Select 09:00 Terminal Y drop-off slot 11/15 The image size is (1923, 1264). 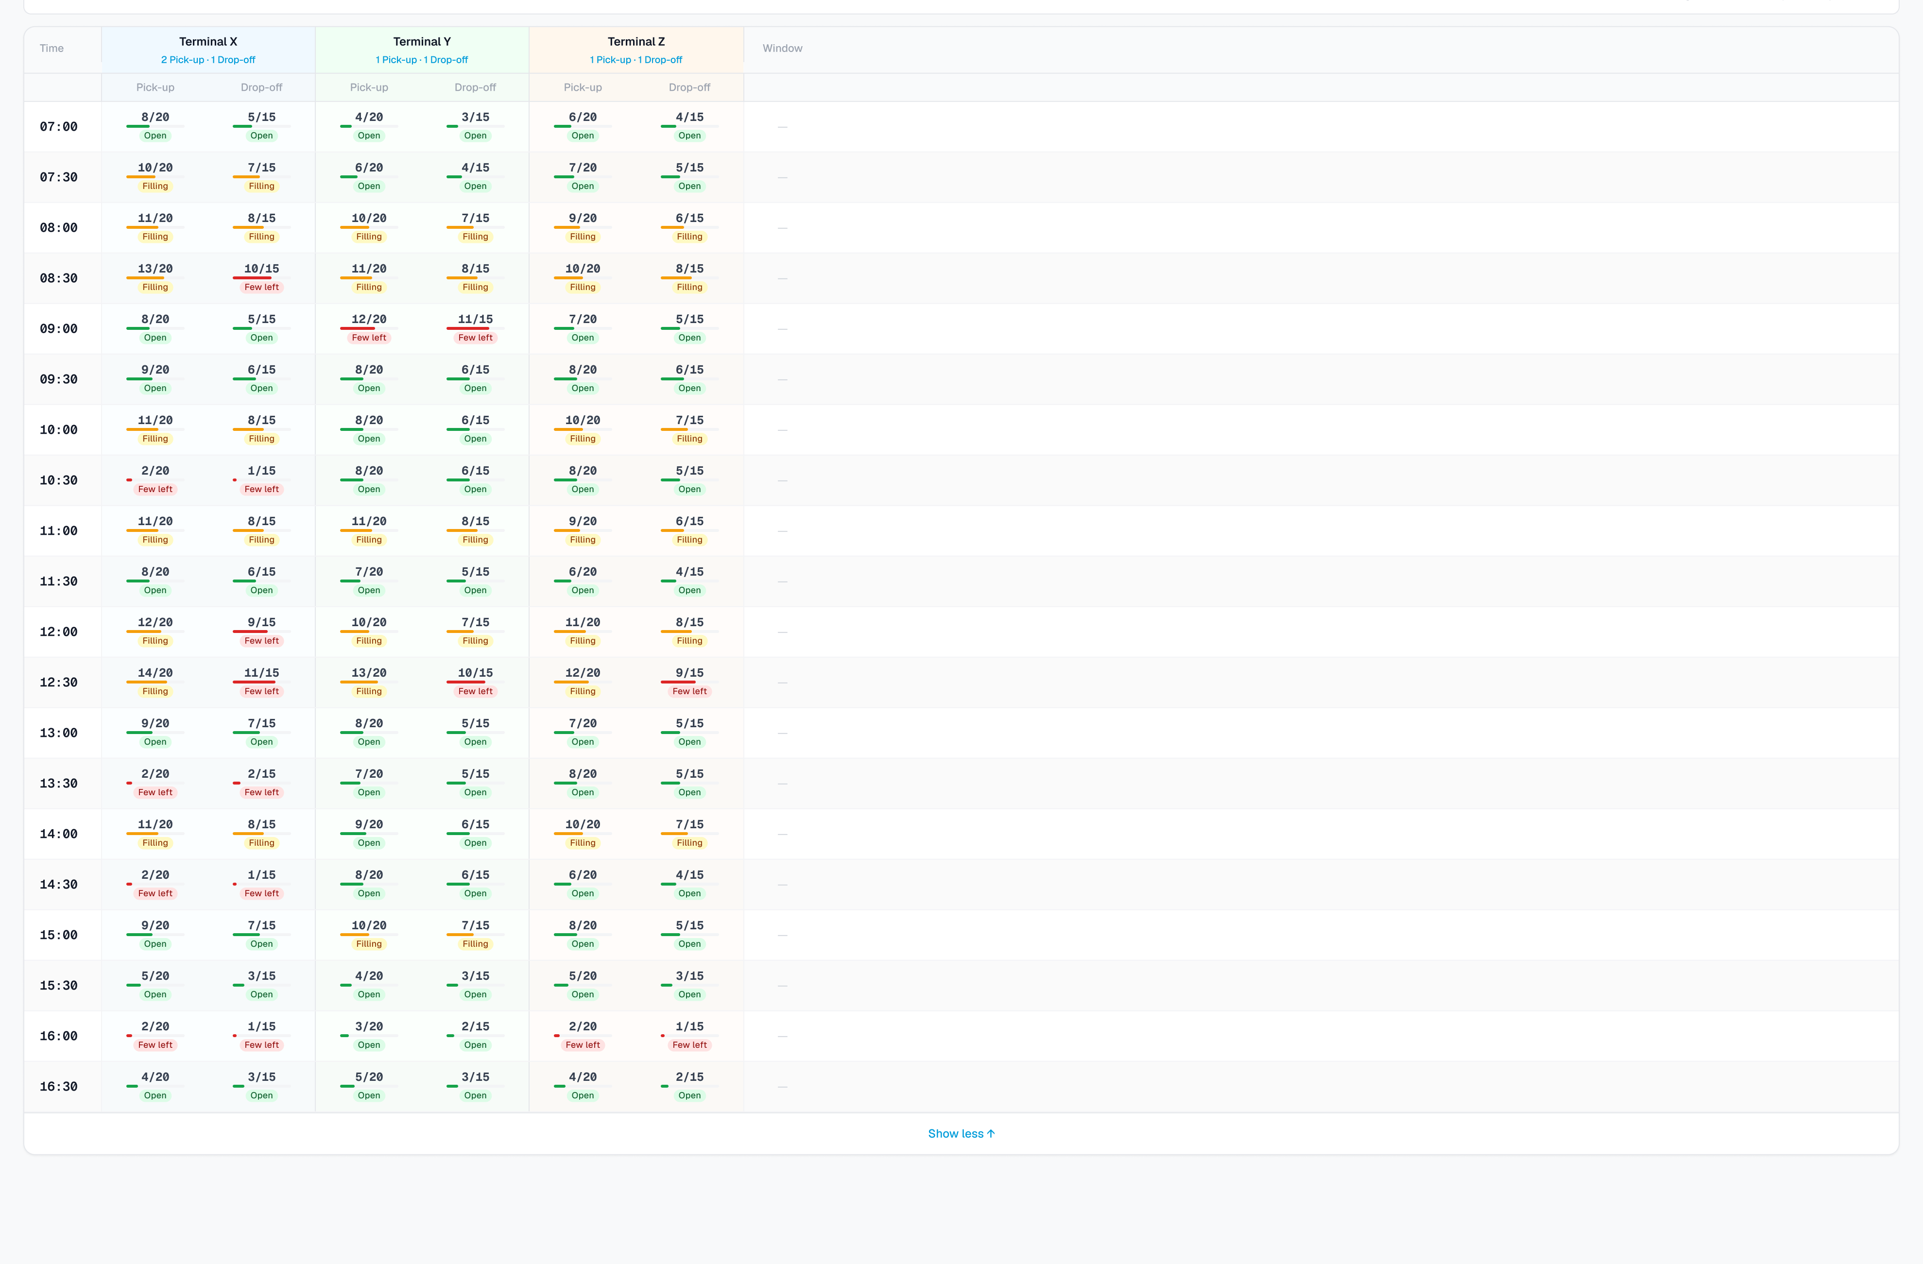tap(475, 328)
